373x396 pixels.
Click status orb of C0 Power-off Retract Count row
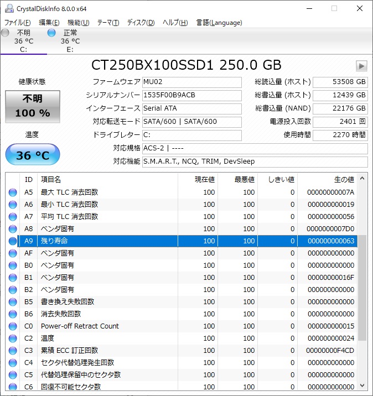point(13,326)
